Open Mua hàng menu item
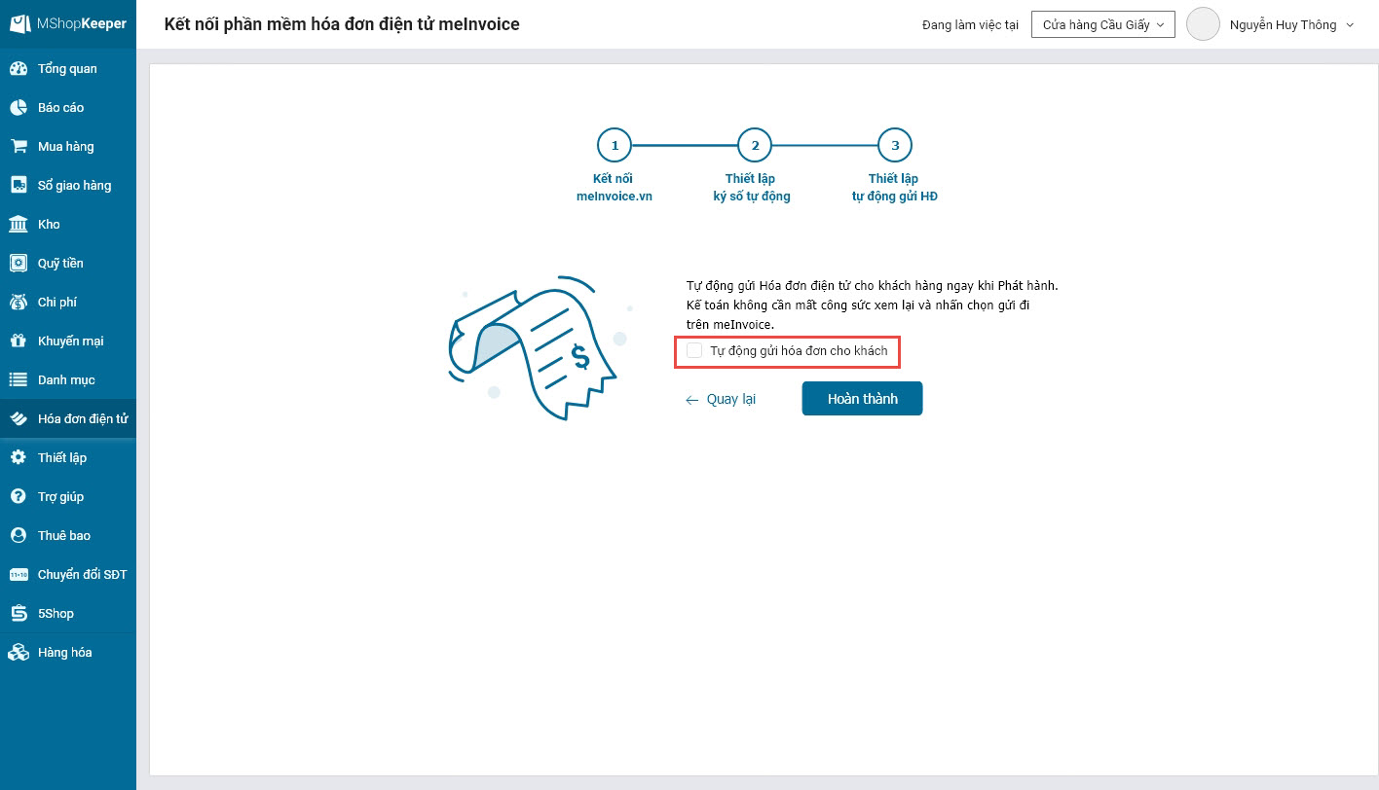The image size is (1379, 790). pyautogui.click(x=68, y=147)
